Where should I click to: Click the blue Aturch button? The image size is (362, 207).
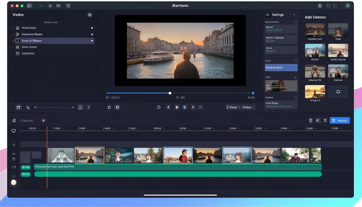click(340, 120)
